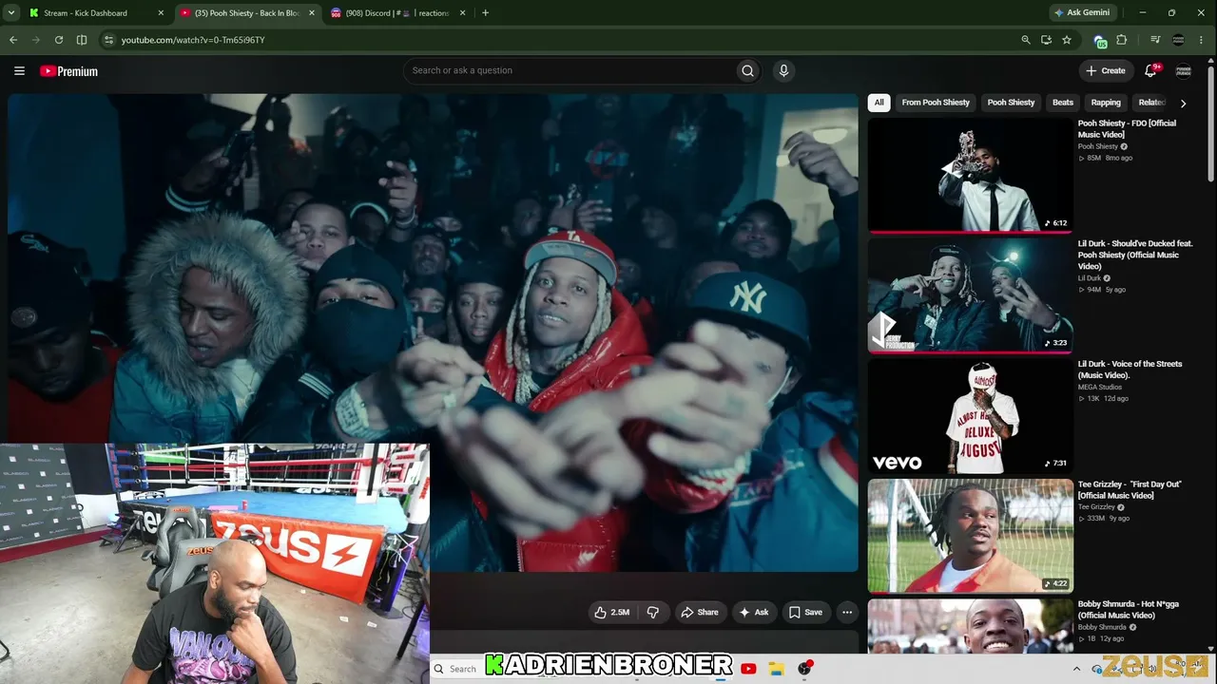Reload the current page
Screen dimensions: 1217x684
pyautogui.click(x=59, y=40)
